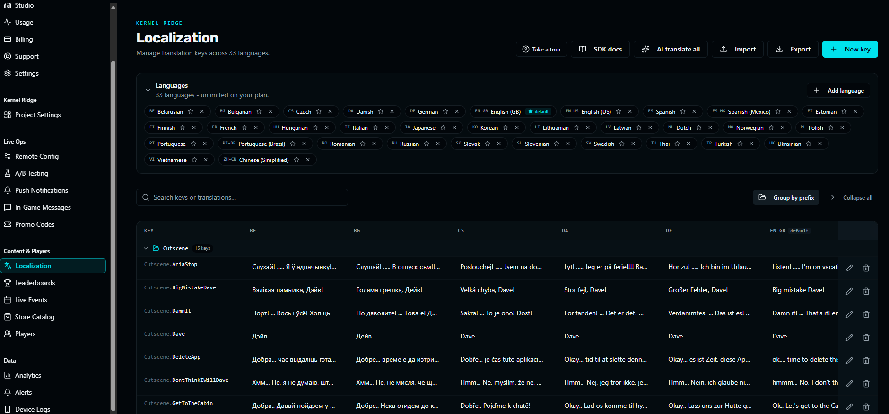Viewport: 889px width, 414px height.
Task: Set English (US) as default with star
Action: click(x=619, y=112)
